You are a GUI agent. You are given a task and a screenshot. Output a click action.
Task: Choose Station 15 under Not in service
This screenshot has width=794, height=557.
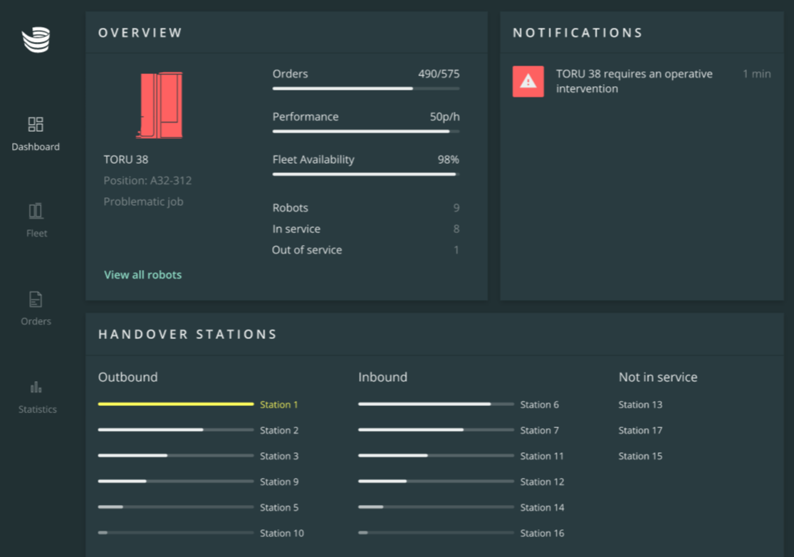pyautogui.click(x=640, y=456)
